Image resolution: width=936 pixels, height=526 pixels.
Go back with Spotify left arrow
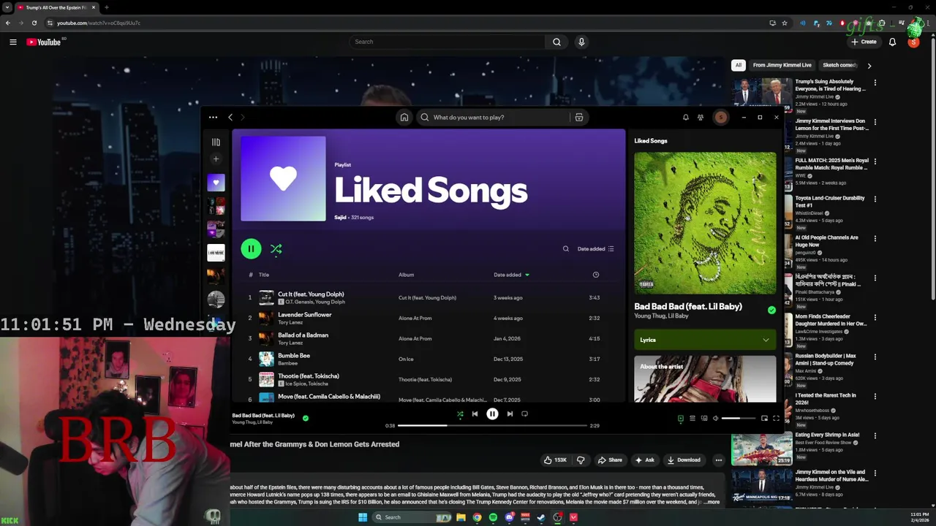tap(230, 117)
